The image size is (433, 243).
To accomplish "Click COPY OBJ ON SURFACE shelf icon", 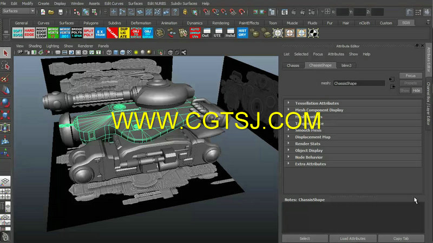I will tap(148, 33).
